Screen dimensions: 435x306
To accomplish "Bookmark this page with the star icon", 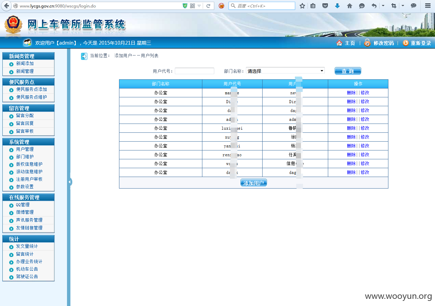I will coord(302,6).
